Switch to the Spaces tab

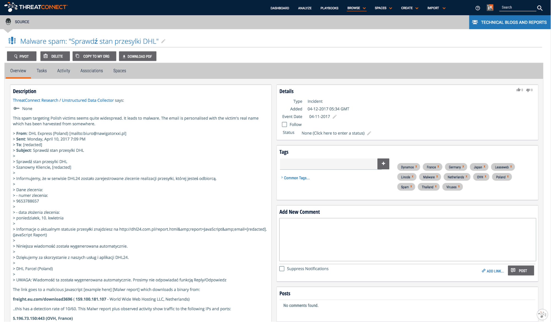120,71
